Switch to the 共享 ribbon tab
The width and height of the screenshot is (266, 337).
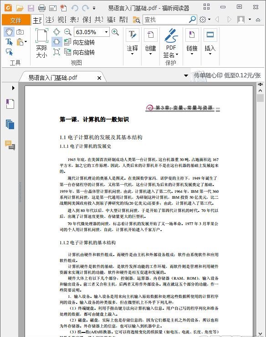(99, 20)
